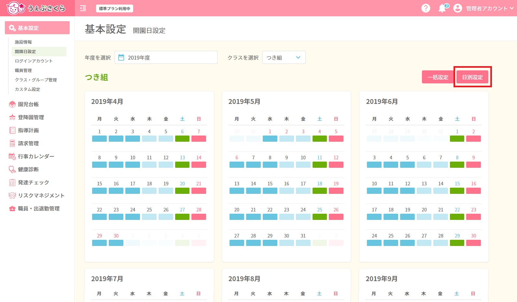Click the 2019年8月 month heading
Viewport: 517px width, 302px height.
[244, 279]
